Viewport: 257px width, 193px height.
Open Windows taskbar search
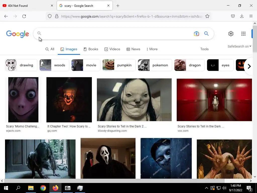[18, 188]
